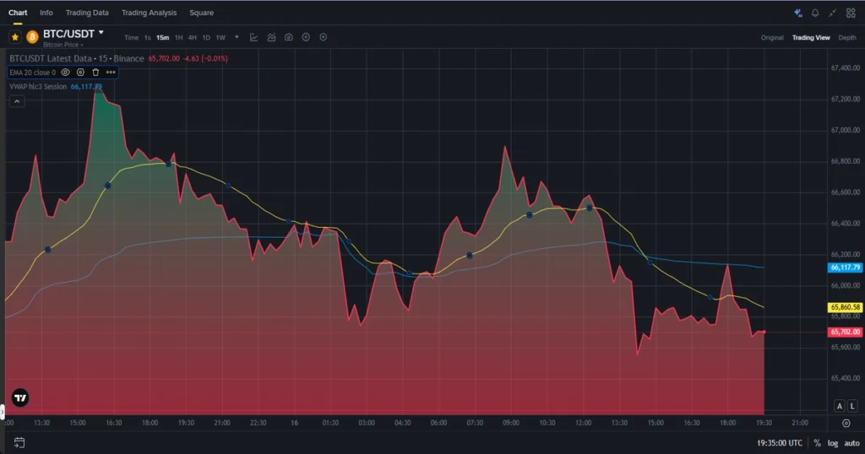Switch chart interval to 1s
This screenshot has height=454, width=865.
click(x=147, y=37)
